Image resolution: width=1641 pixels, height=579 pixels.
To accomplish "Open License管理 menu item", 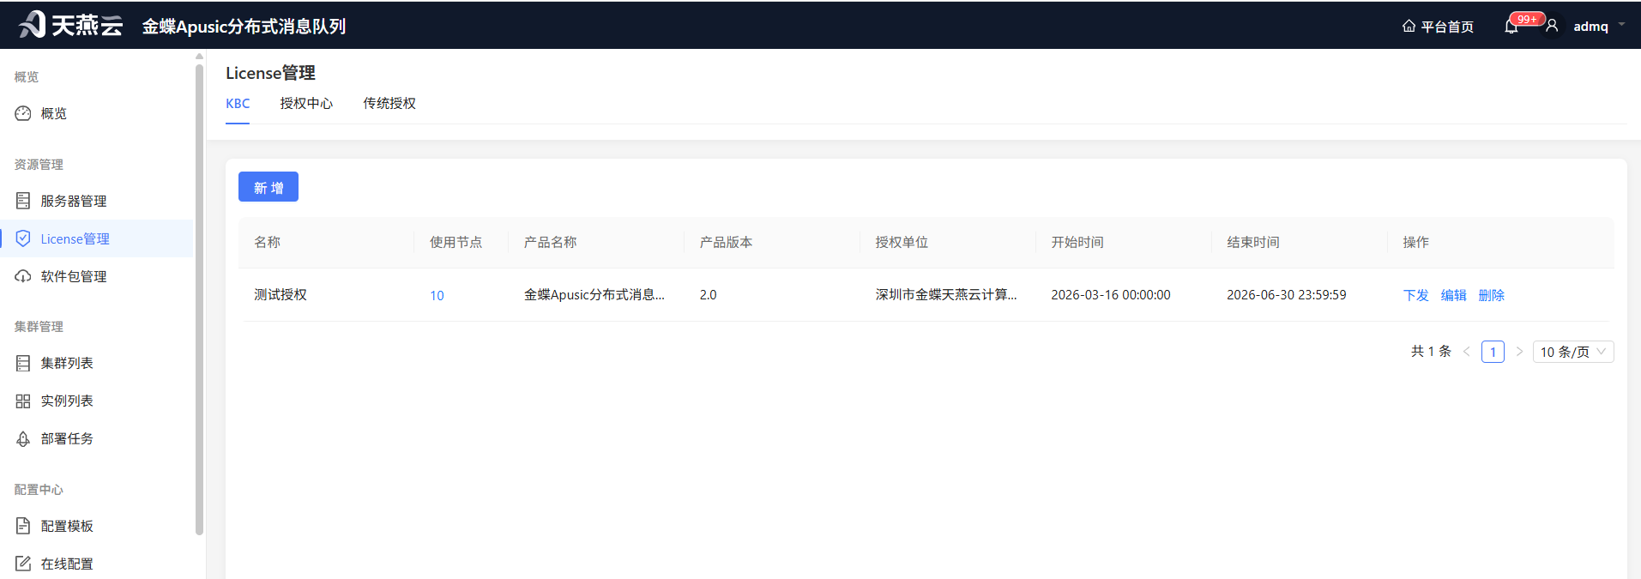I will [97, 238].
